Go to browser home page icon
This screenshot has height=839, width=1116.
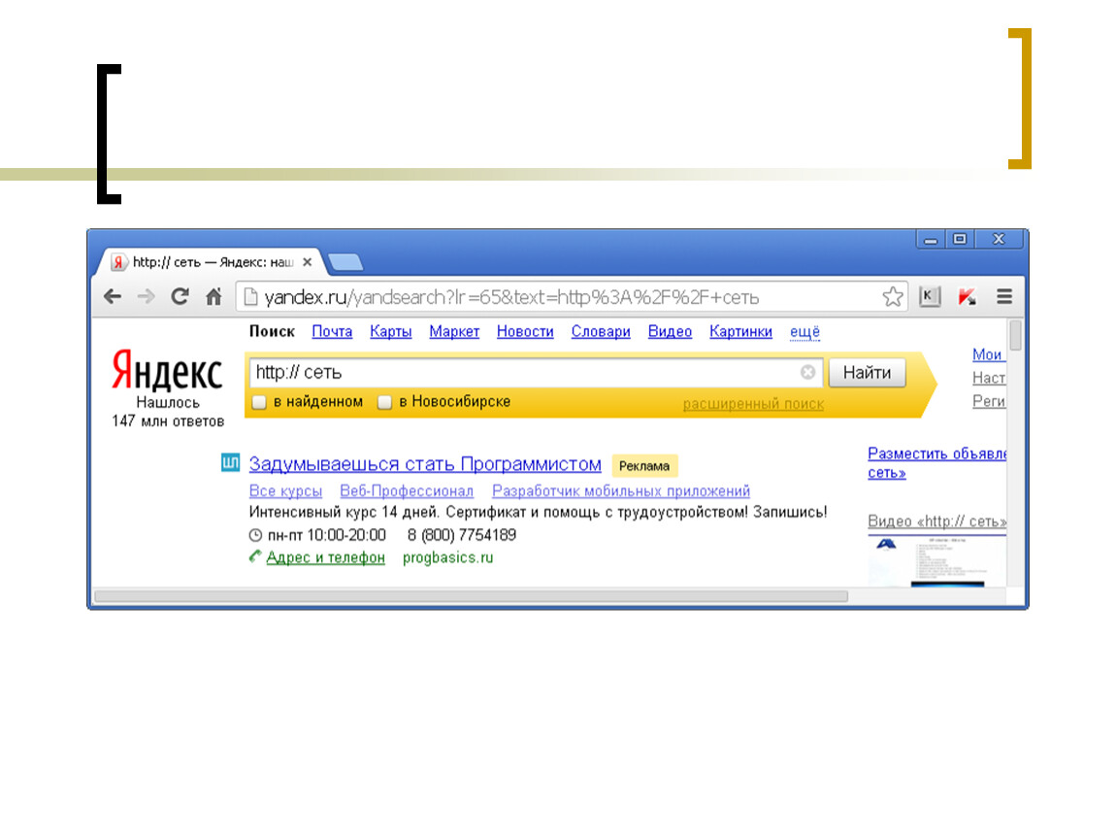(x=213, y=297)
